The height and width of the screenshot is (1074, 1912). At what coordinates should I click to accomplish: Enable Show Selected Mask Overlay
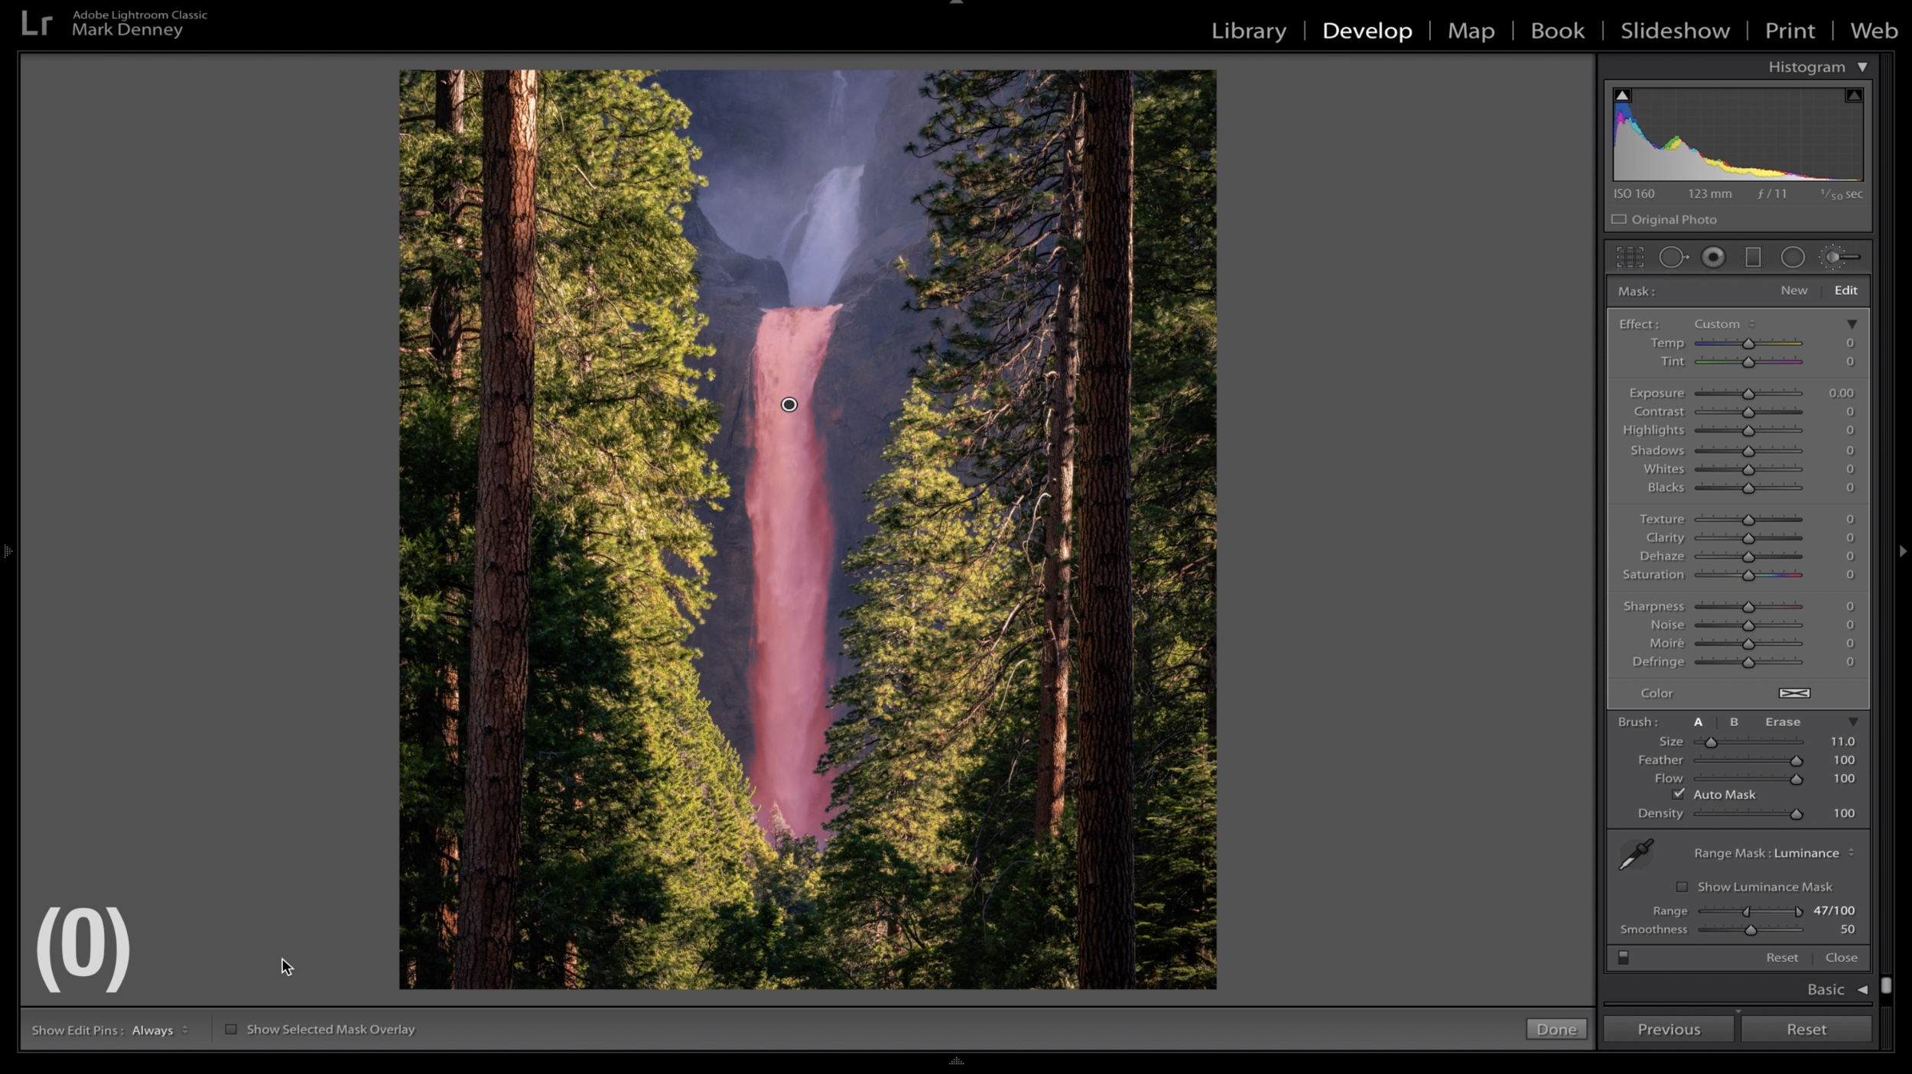[x=231, y=1030]
